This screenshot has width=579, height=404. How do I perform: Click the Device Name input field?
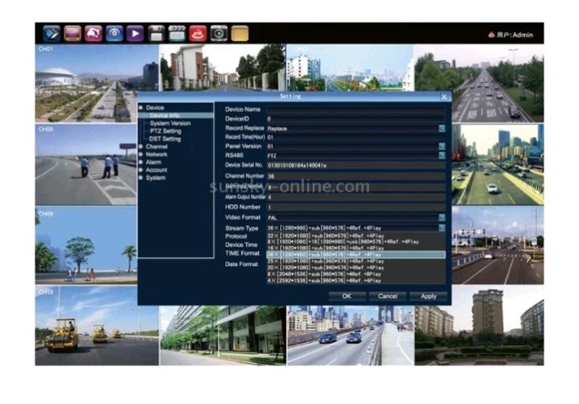pyautogui.click(x=356, y=109)
